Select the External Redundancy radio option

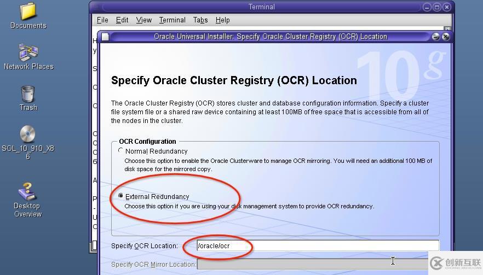point(120,196)
